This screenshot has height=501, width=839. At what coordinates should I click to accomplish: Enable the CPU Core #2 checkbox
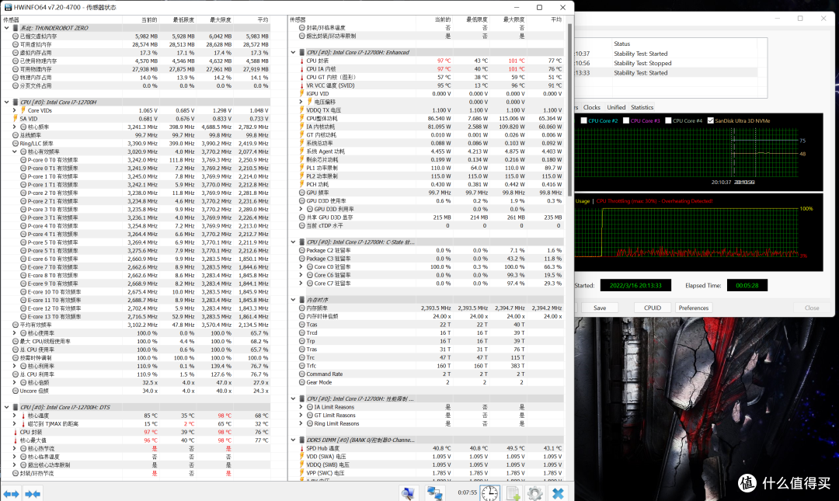pos(585,120)
